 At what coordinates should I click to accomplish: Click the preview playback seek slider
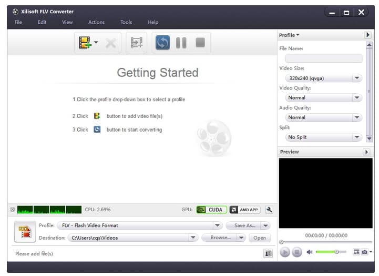(x=326, y=242)
